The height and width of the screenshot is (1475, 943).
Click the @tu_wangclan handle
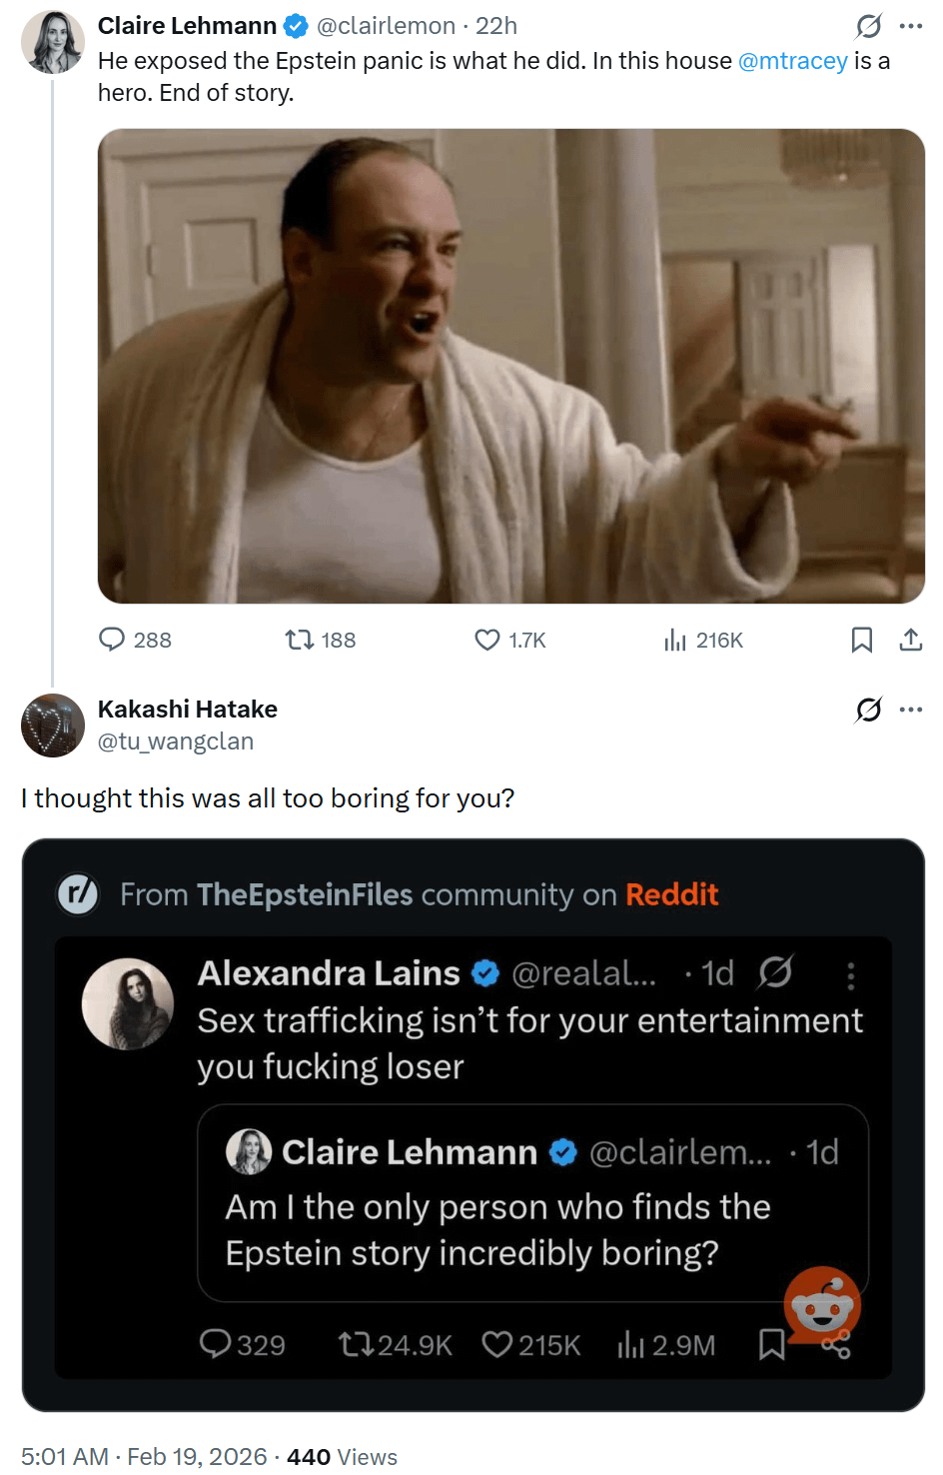176,741
